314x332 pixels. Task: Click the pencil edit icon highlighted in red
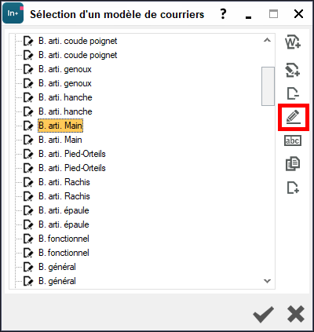coord(294,117)
